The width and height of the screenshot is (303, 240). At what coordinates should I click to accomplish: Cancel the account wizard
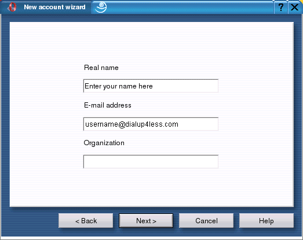[206, 220]
